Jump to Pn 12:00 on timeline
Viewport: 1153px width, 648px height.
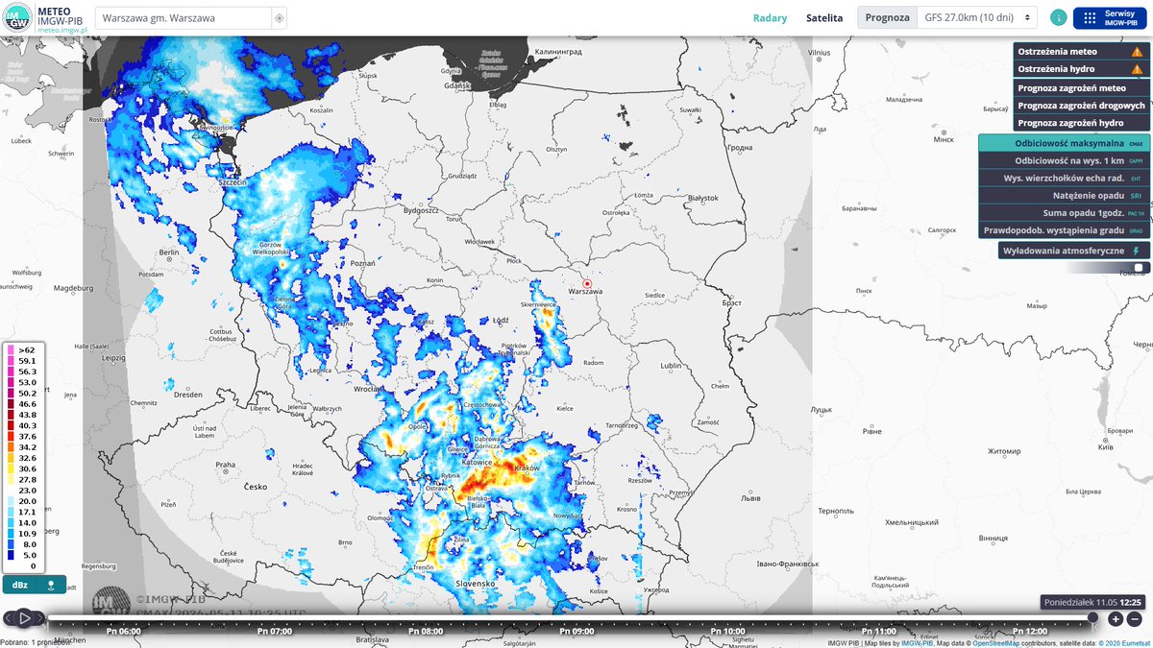(1030, 632)
